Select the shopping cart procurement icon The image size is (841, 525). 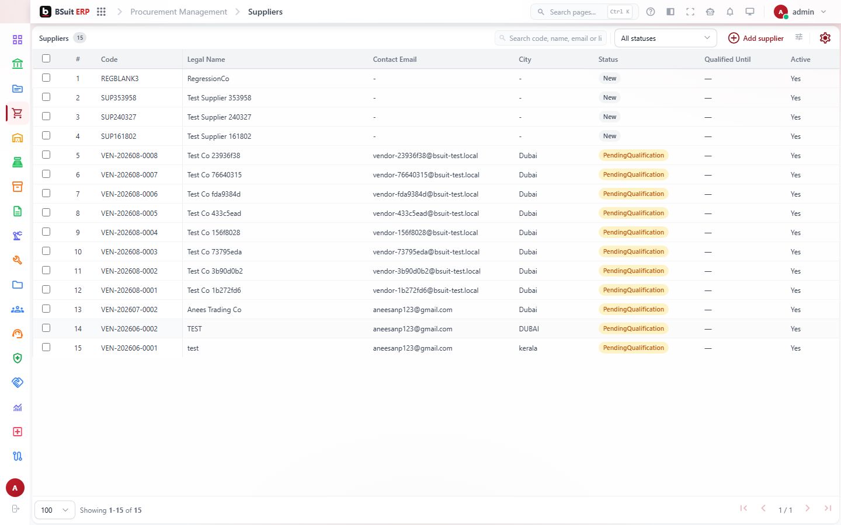click(x=18, y=113)
